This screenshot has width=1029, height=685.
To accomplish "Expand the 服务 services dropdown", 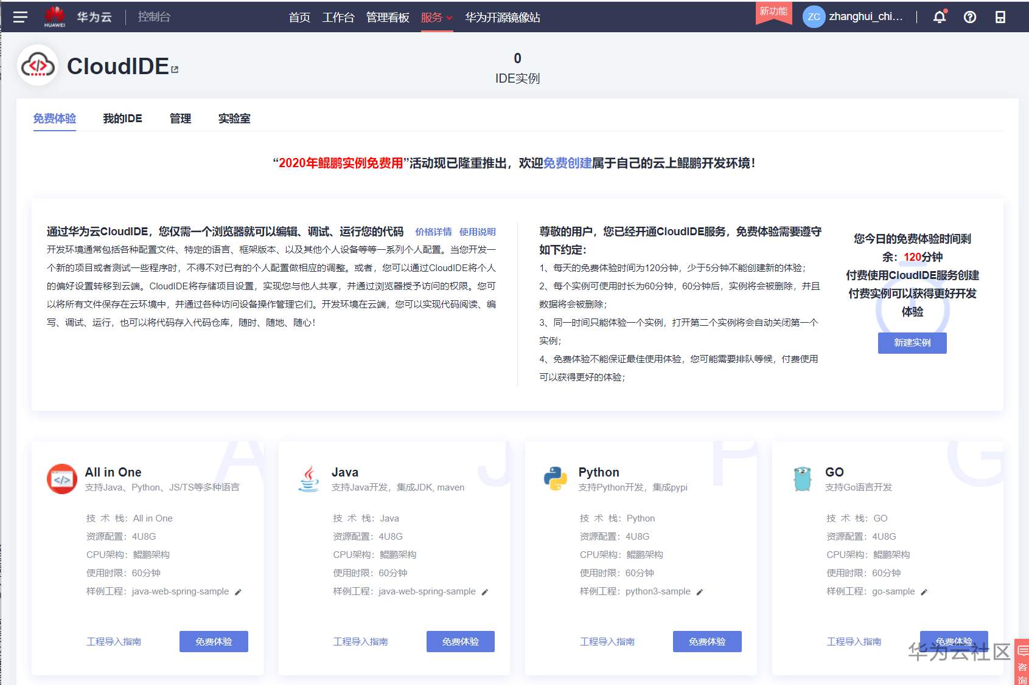I will tap(437, 18).
